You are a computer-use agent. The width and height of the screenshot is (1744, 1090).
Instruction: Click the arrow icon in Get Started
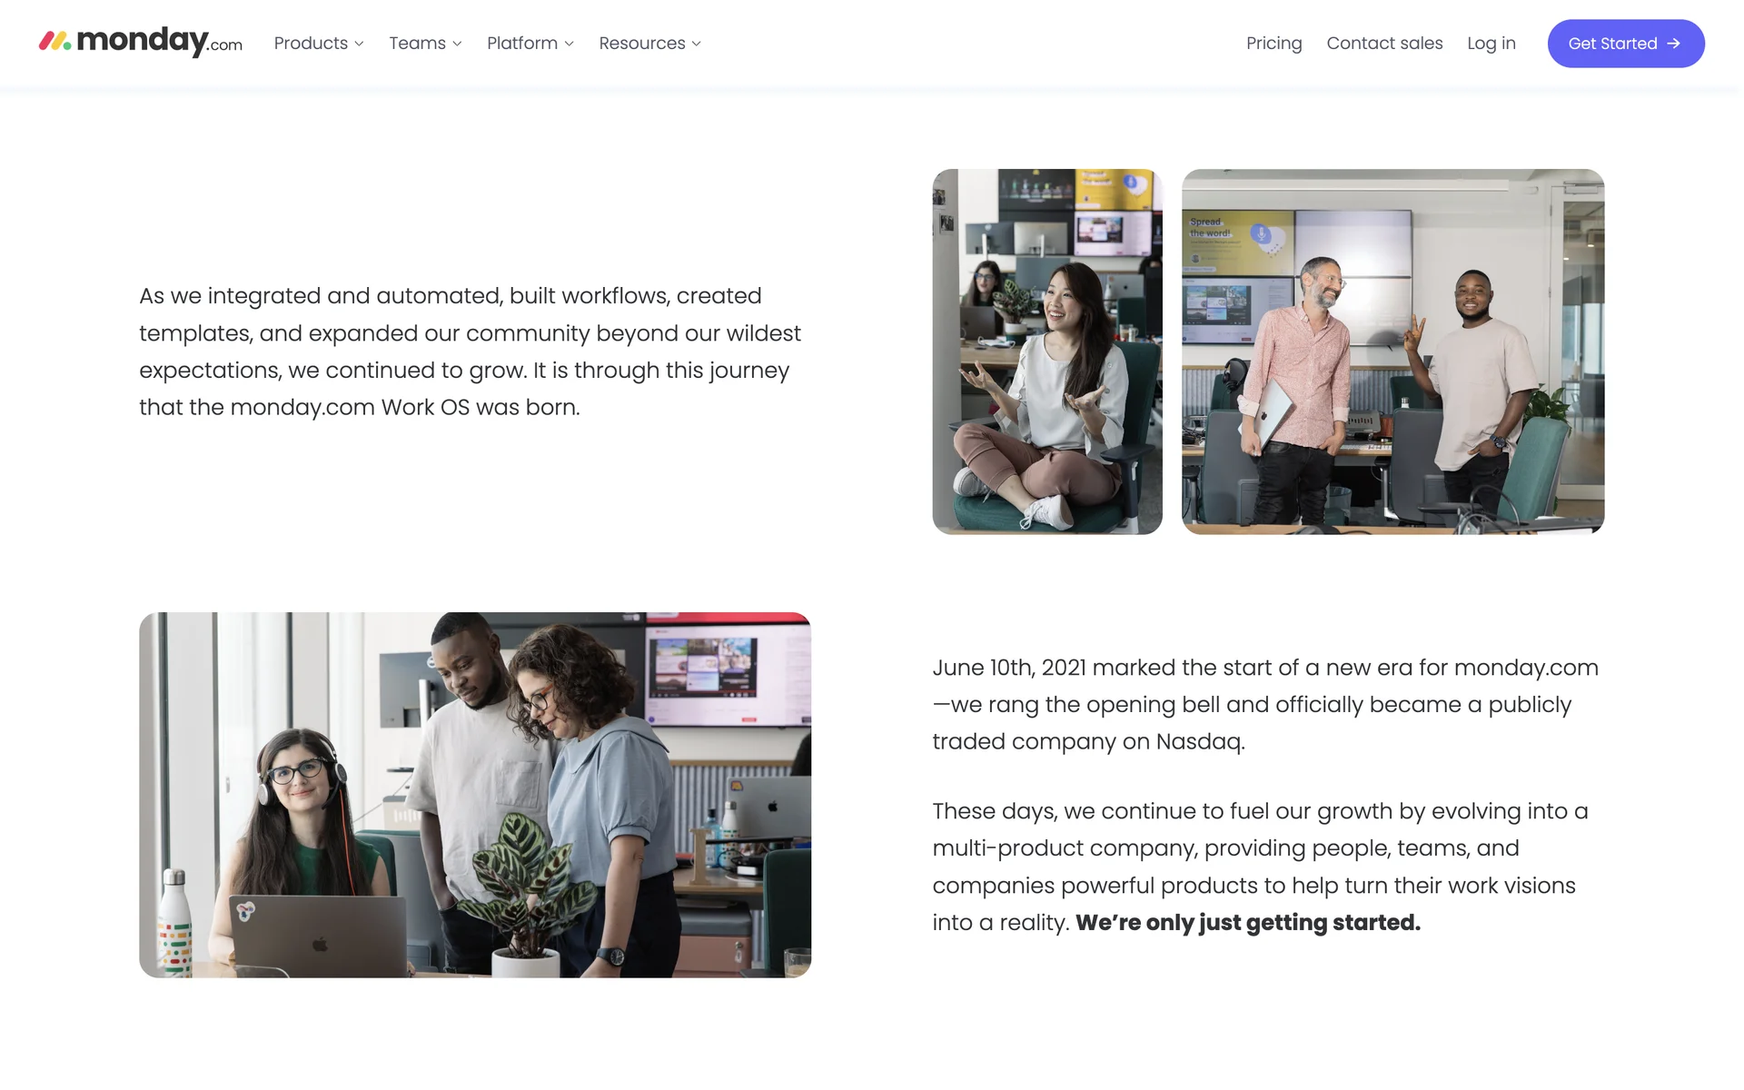tap(1673, 44)
